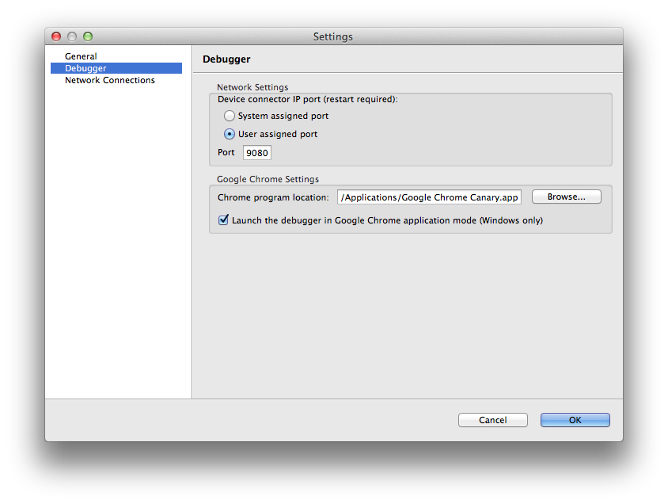The height and width of the screenshot is (504, 668).
Task: Minimize the Settings window
Action: pos(72,36)
